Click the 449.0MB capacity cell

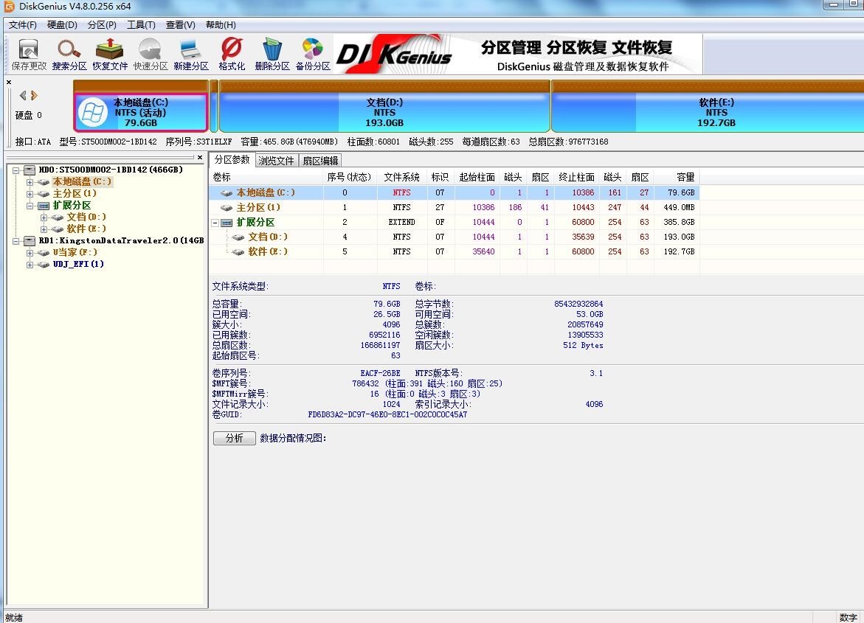point(679,208)
